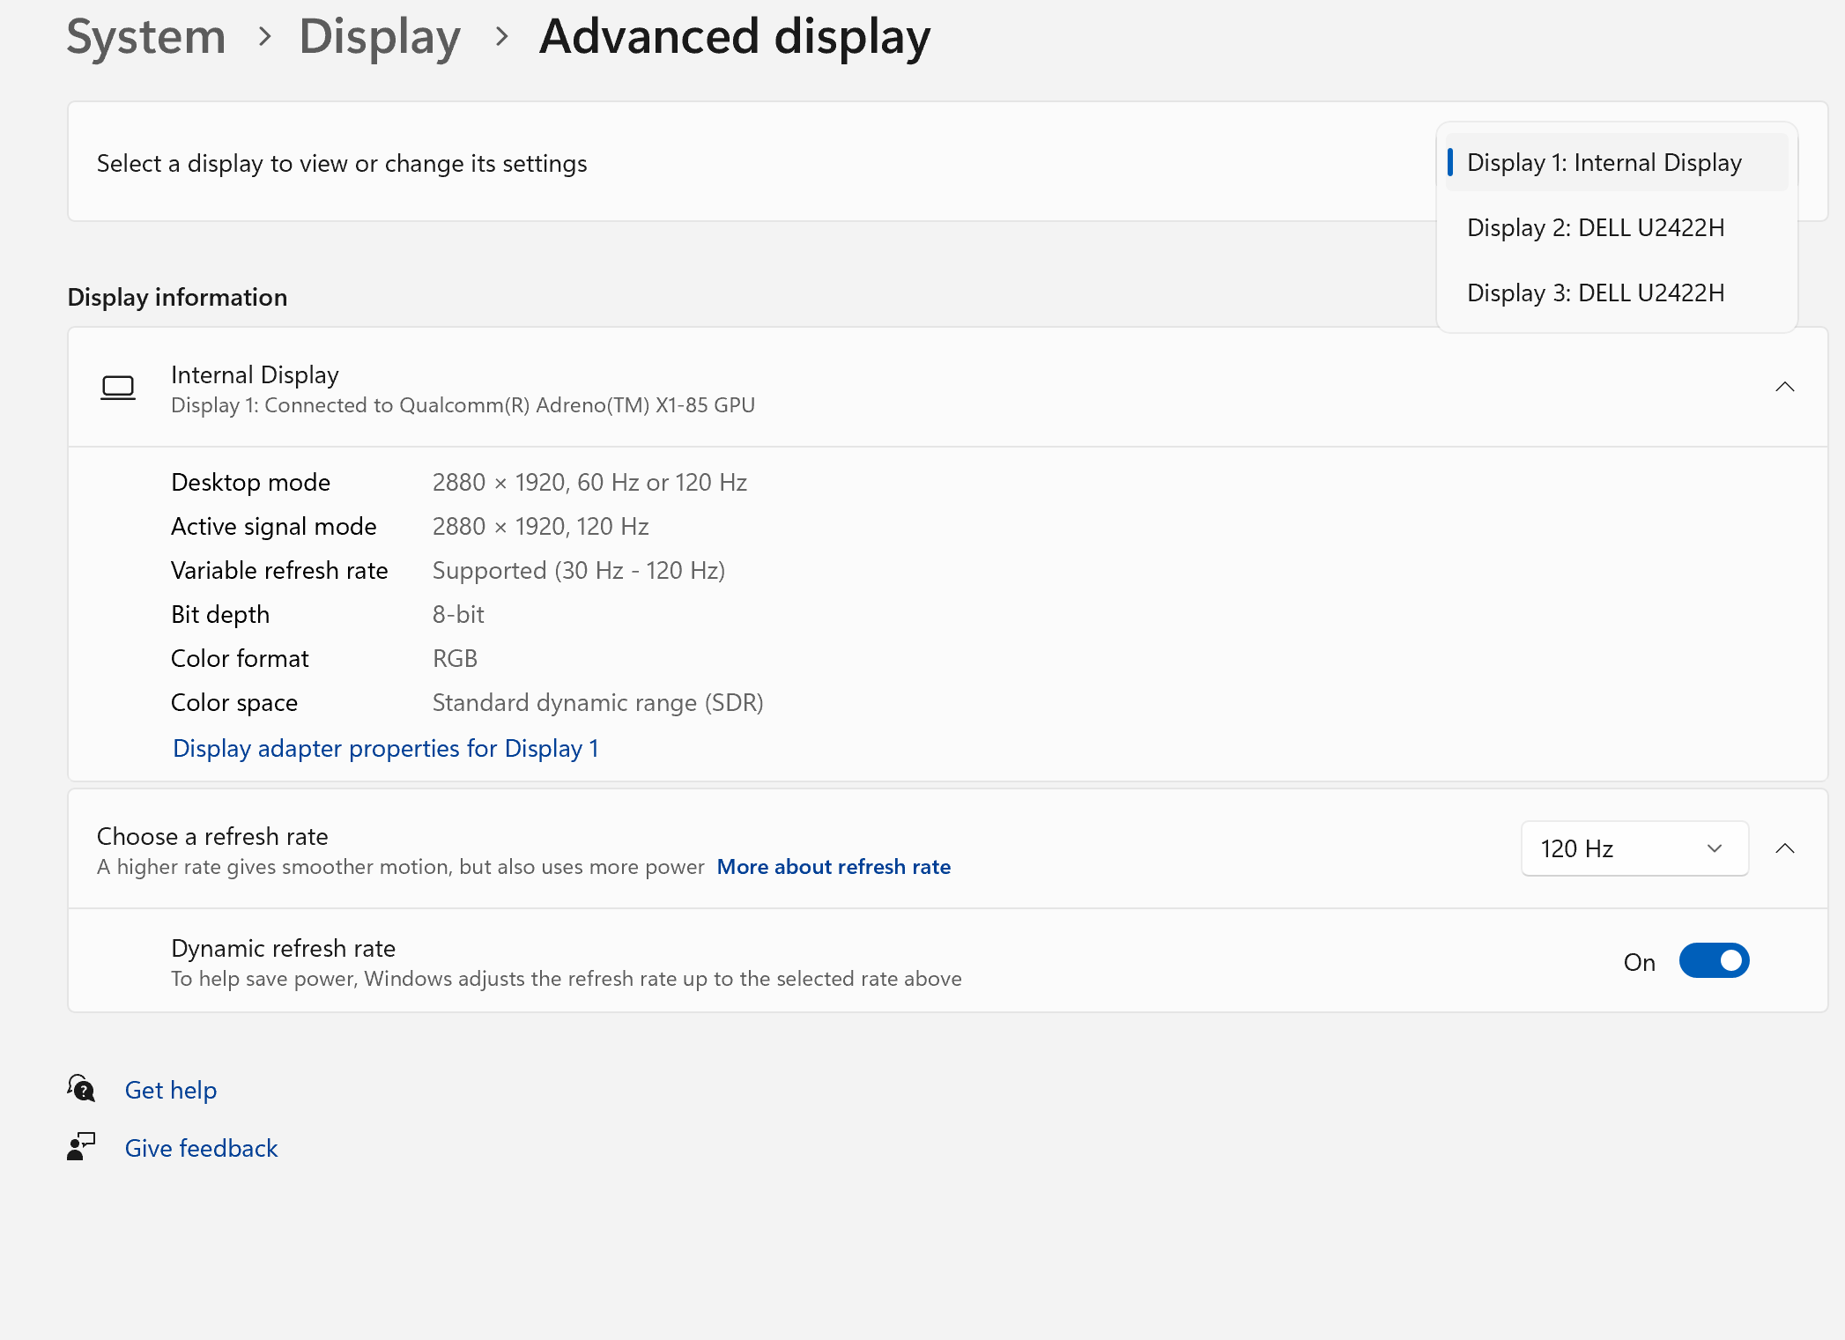This screenshot has width=1845, height=1340.
Task: Open the Give feedback link
Action: coord(201,1149)
